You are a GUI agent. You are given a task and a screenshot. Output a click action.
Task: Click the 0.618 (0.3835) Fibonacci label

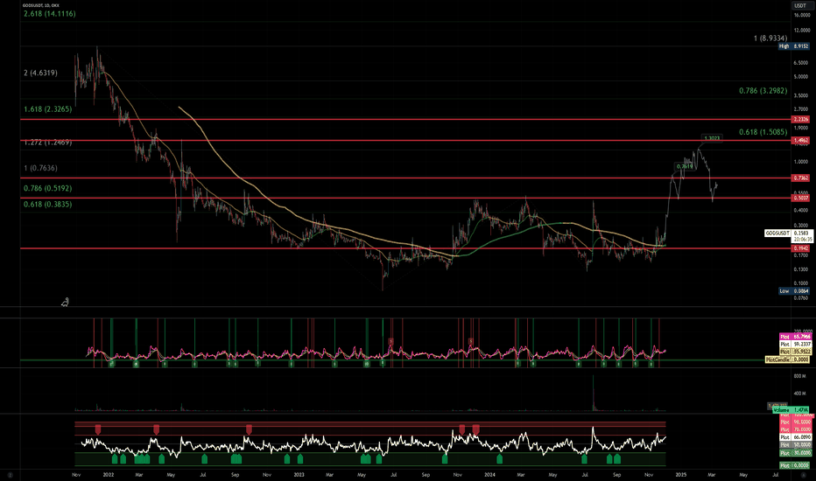[x=48, y=205]
